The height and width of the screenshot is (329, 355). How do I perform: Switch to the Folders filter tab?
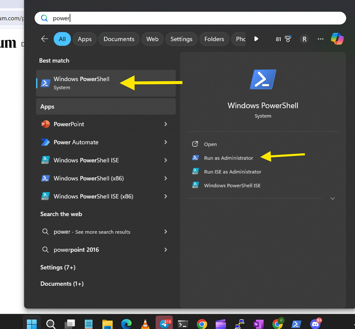[x=214, y=39]
